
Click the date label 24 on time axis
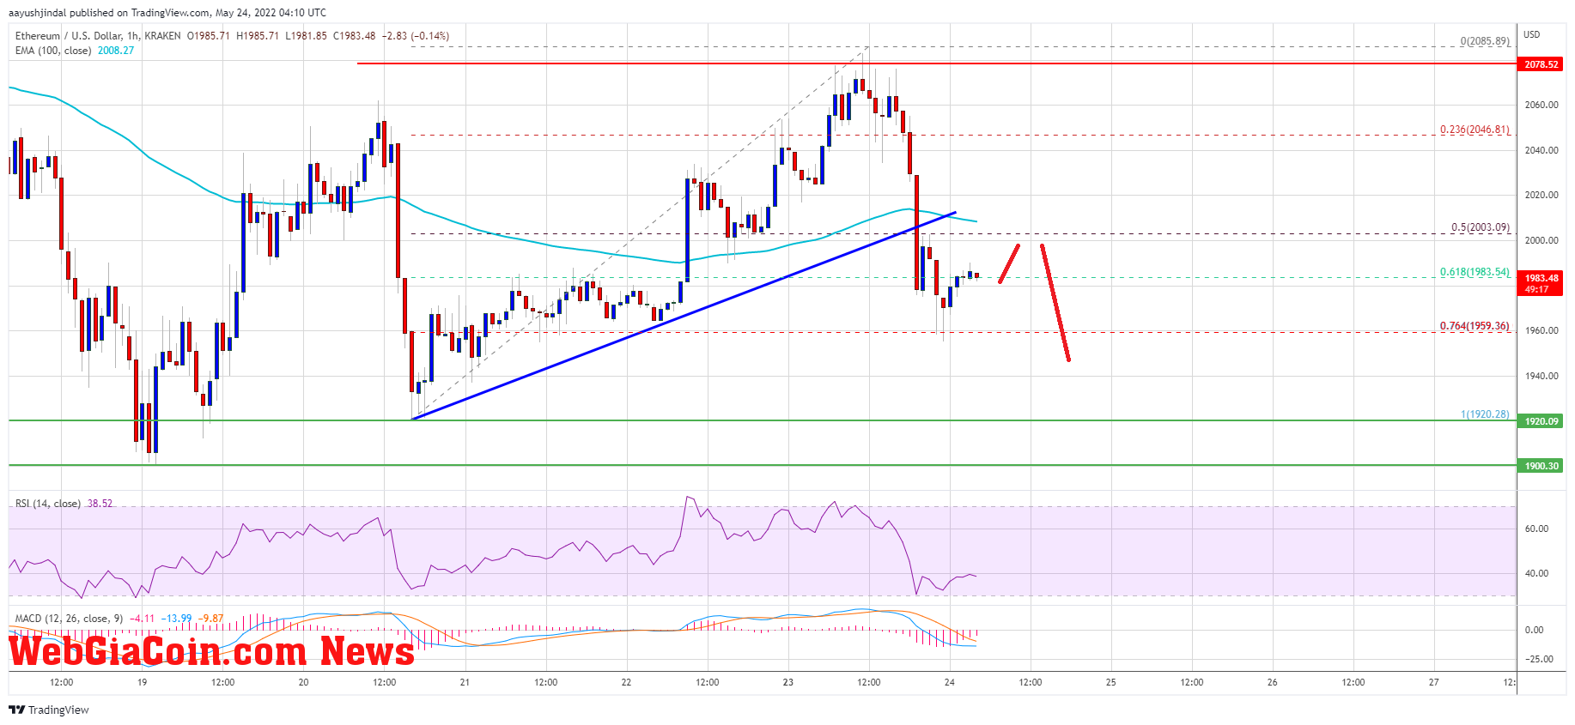tap(950, 683)
